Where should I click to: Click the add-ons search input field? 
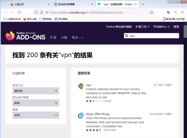click(152, 36)
